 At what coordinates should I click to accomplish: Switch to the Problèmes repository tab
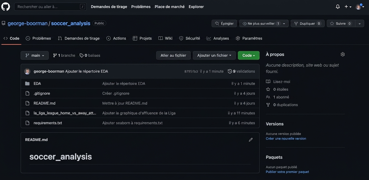click(38, 38)
